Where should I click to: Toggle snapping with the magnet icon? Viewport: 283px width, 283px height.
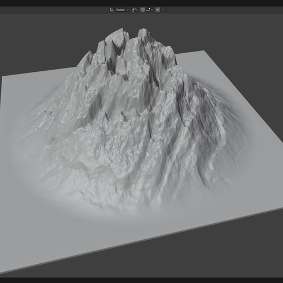point(143,10)
